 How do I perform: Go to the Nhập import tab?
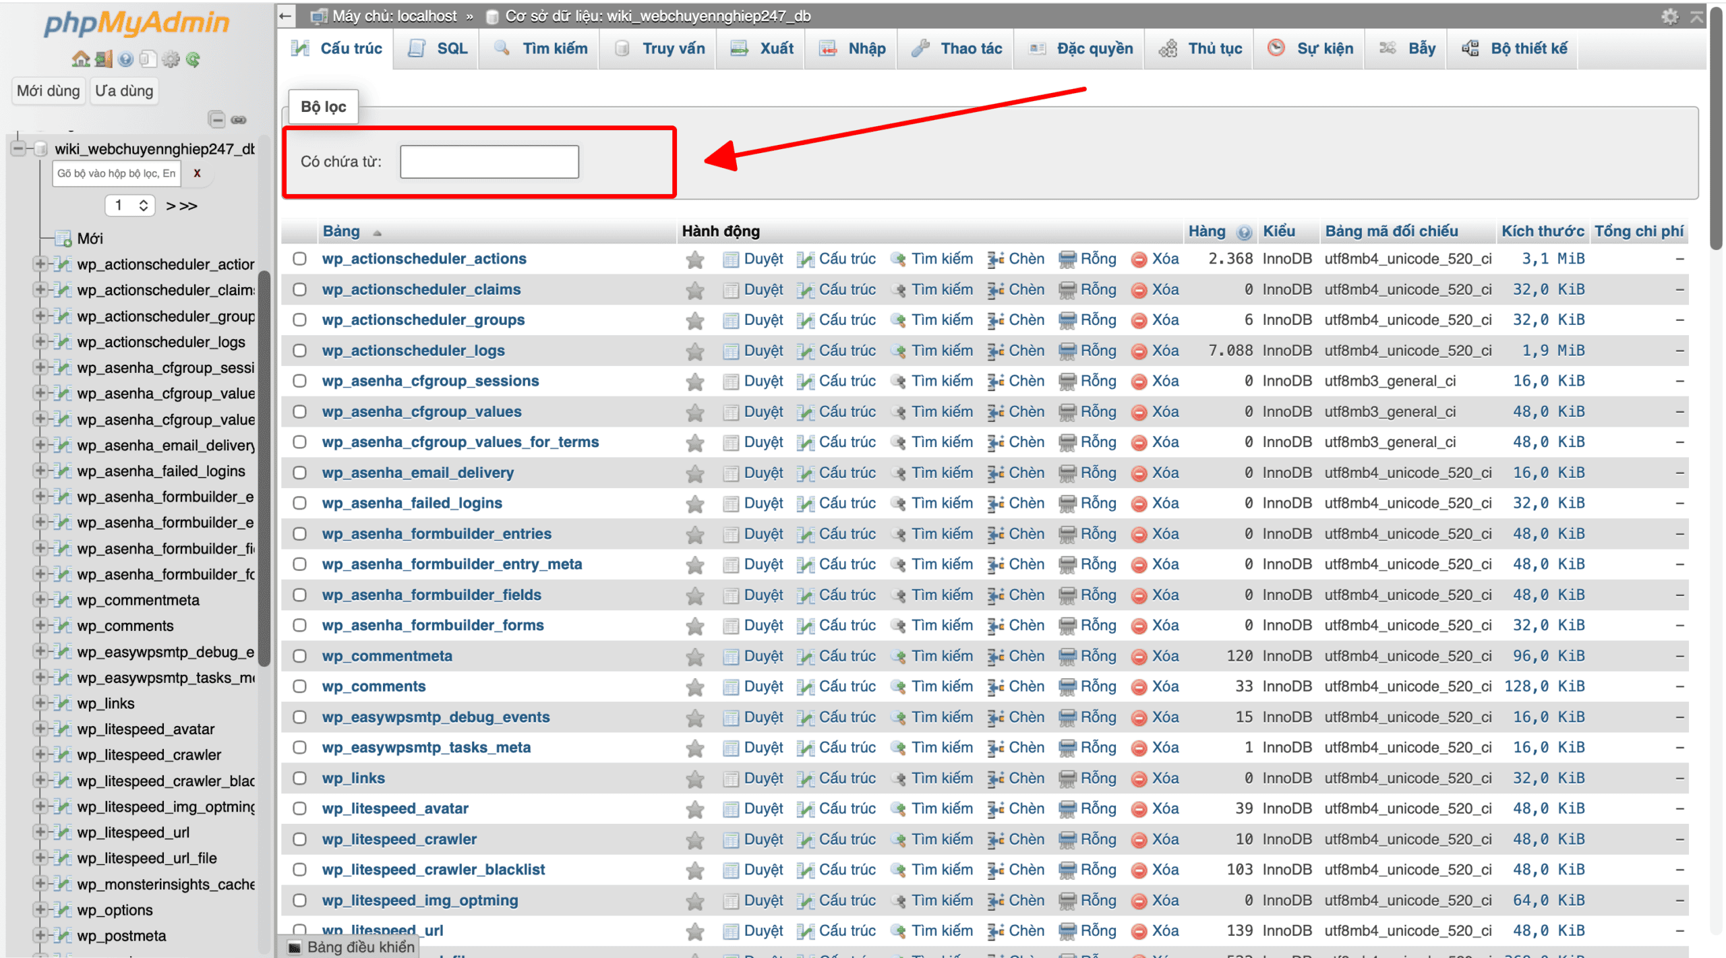click(852, 49)
